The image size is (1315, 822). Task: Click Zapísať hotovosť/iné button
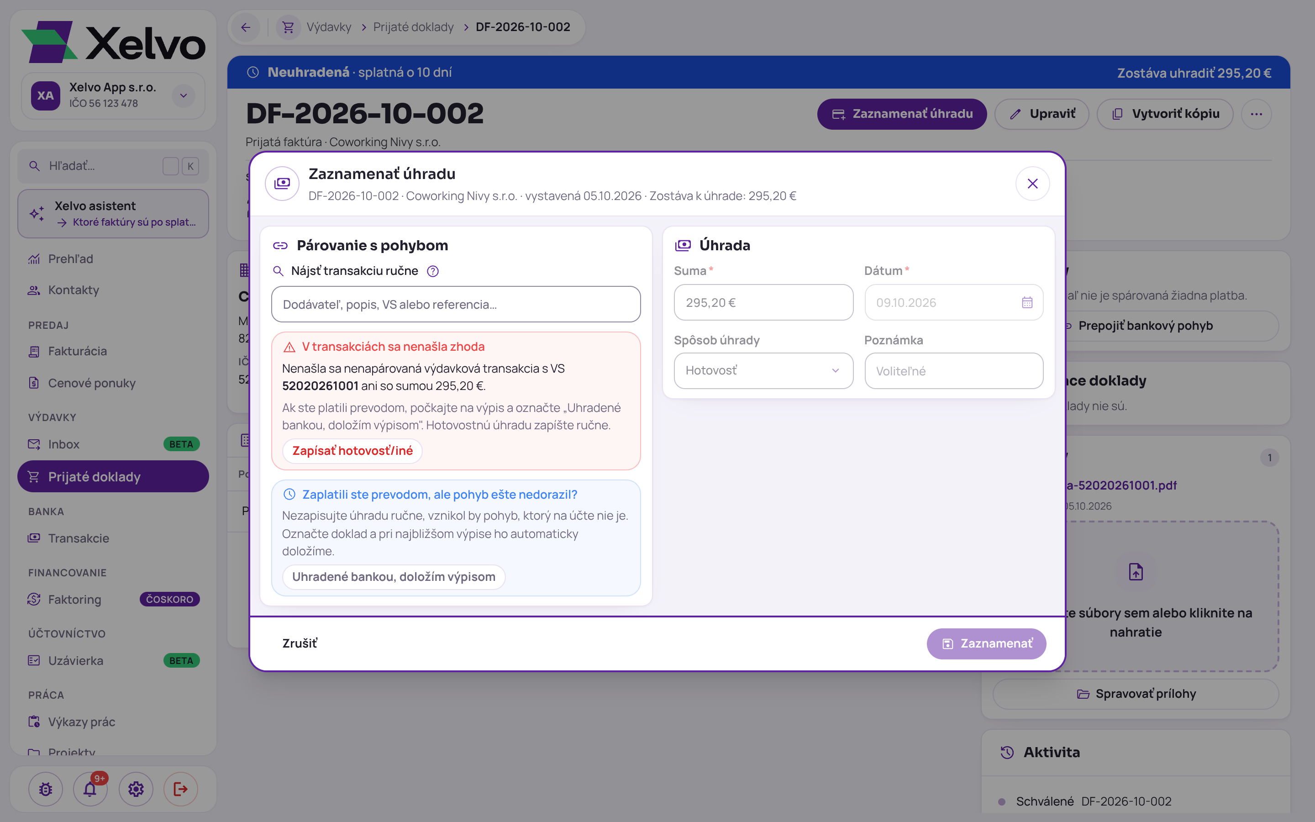(352, 451)
